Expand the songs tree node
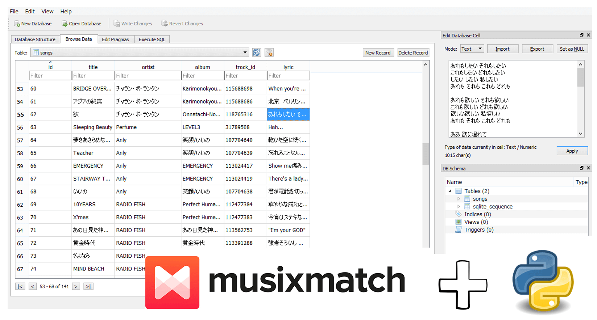The width and height of the screenshot is (597, 320). pyautogui.click(x=459, y=199)
